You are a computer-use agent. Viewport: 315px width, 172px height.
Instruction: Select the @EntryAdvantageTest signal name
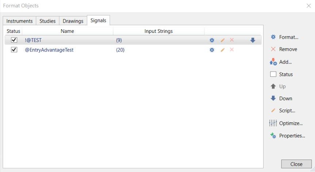(49, 50)
